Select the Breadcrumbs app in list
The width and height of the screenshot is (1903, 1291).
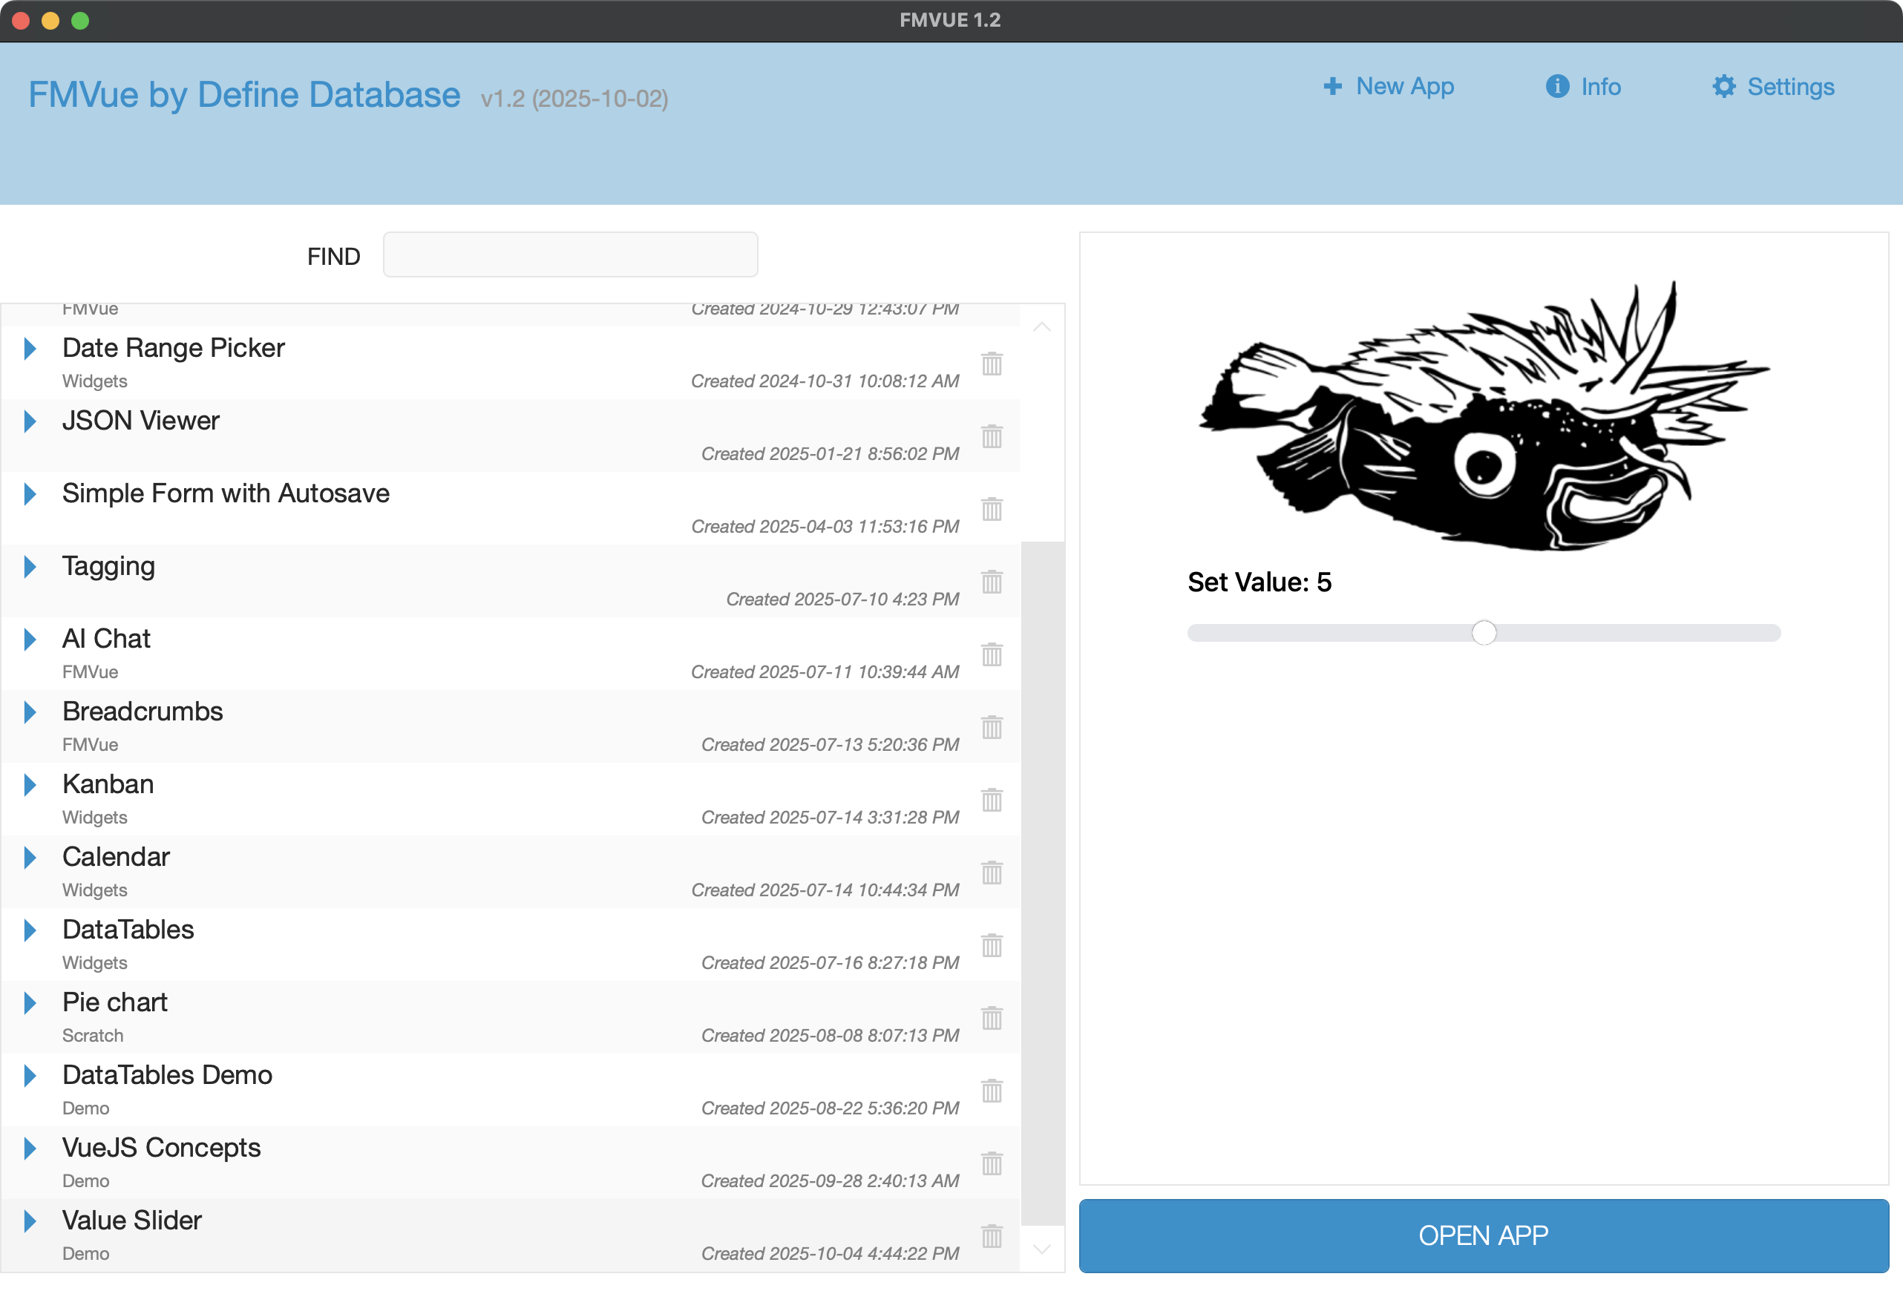pyautogui.click(x=143, y=712)
